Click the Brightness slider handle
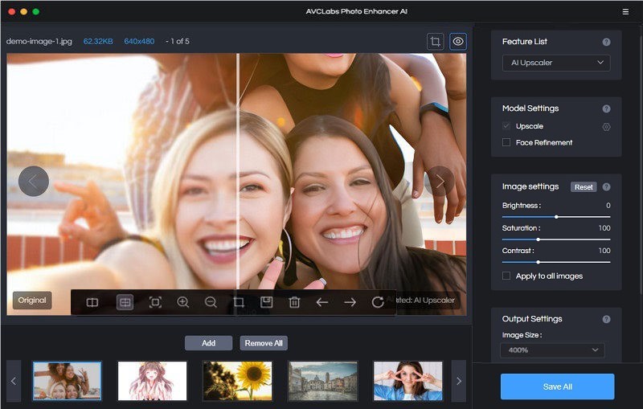Viewport: 643px width, 409px height. (x=556, y=217)
